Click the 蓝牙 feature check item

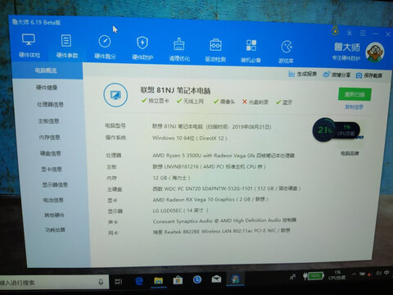284,102
